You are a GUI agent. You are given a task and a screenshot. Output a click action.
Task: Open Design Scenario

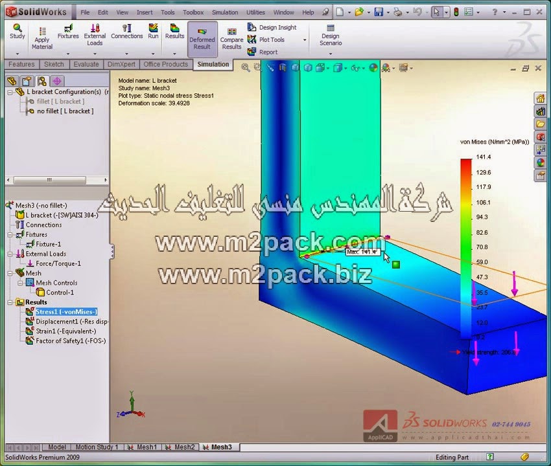pyautogui.click(x=331, y=35)
